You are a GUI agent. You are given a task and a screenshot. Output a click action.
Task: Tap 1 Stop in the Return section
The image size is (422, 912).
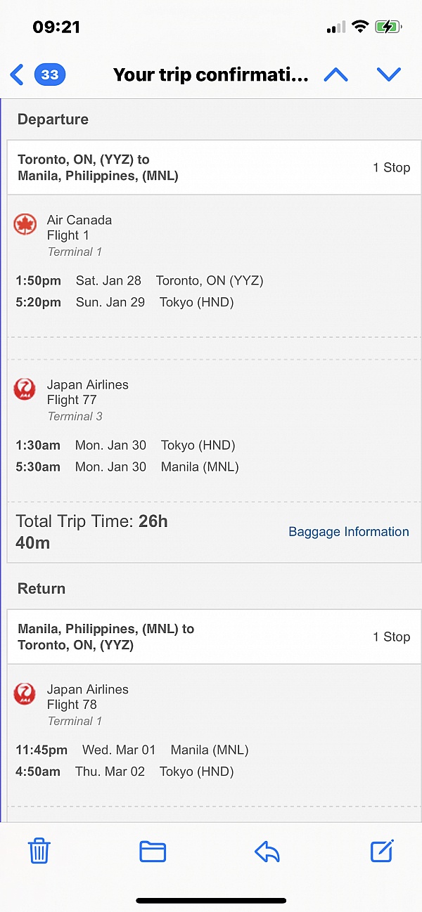click(391, 637)
